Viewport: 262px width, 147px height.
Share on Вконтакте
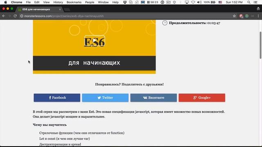pos(154,98)
